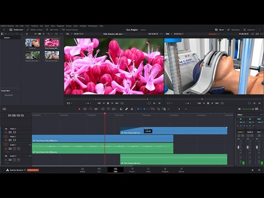This screenshot has width=264, height=198.
Task: Toggle the Mixer panel button
Action: [220, 30]
